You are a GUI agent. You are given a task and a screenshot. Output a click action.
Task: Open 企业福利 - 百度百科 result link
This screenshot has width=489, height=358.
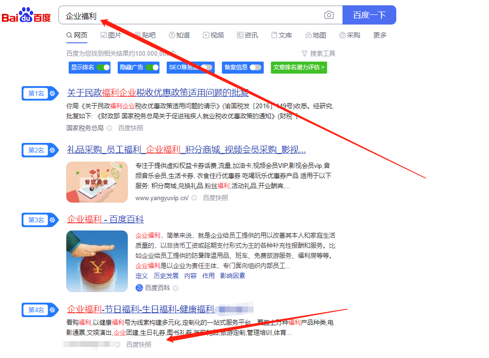(105, 219)
